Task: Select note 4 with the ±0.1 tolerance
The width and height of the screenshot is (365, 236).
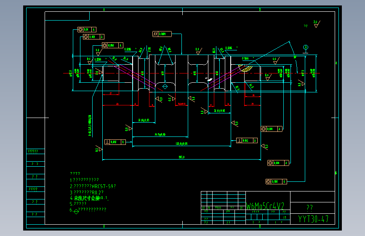Action: 89,198
